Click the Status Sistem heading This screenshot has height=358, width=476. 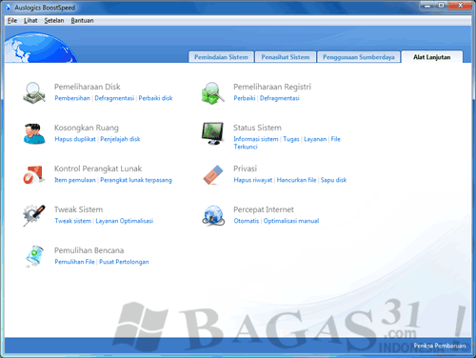click(257, 128)
